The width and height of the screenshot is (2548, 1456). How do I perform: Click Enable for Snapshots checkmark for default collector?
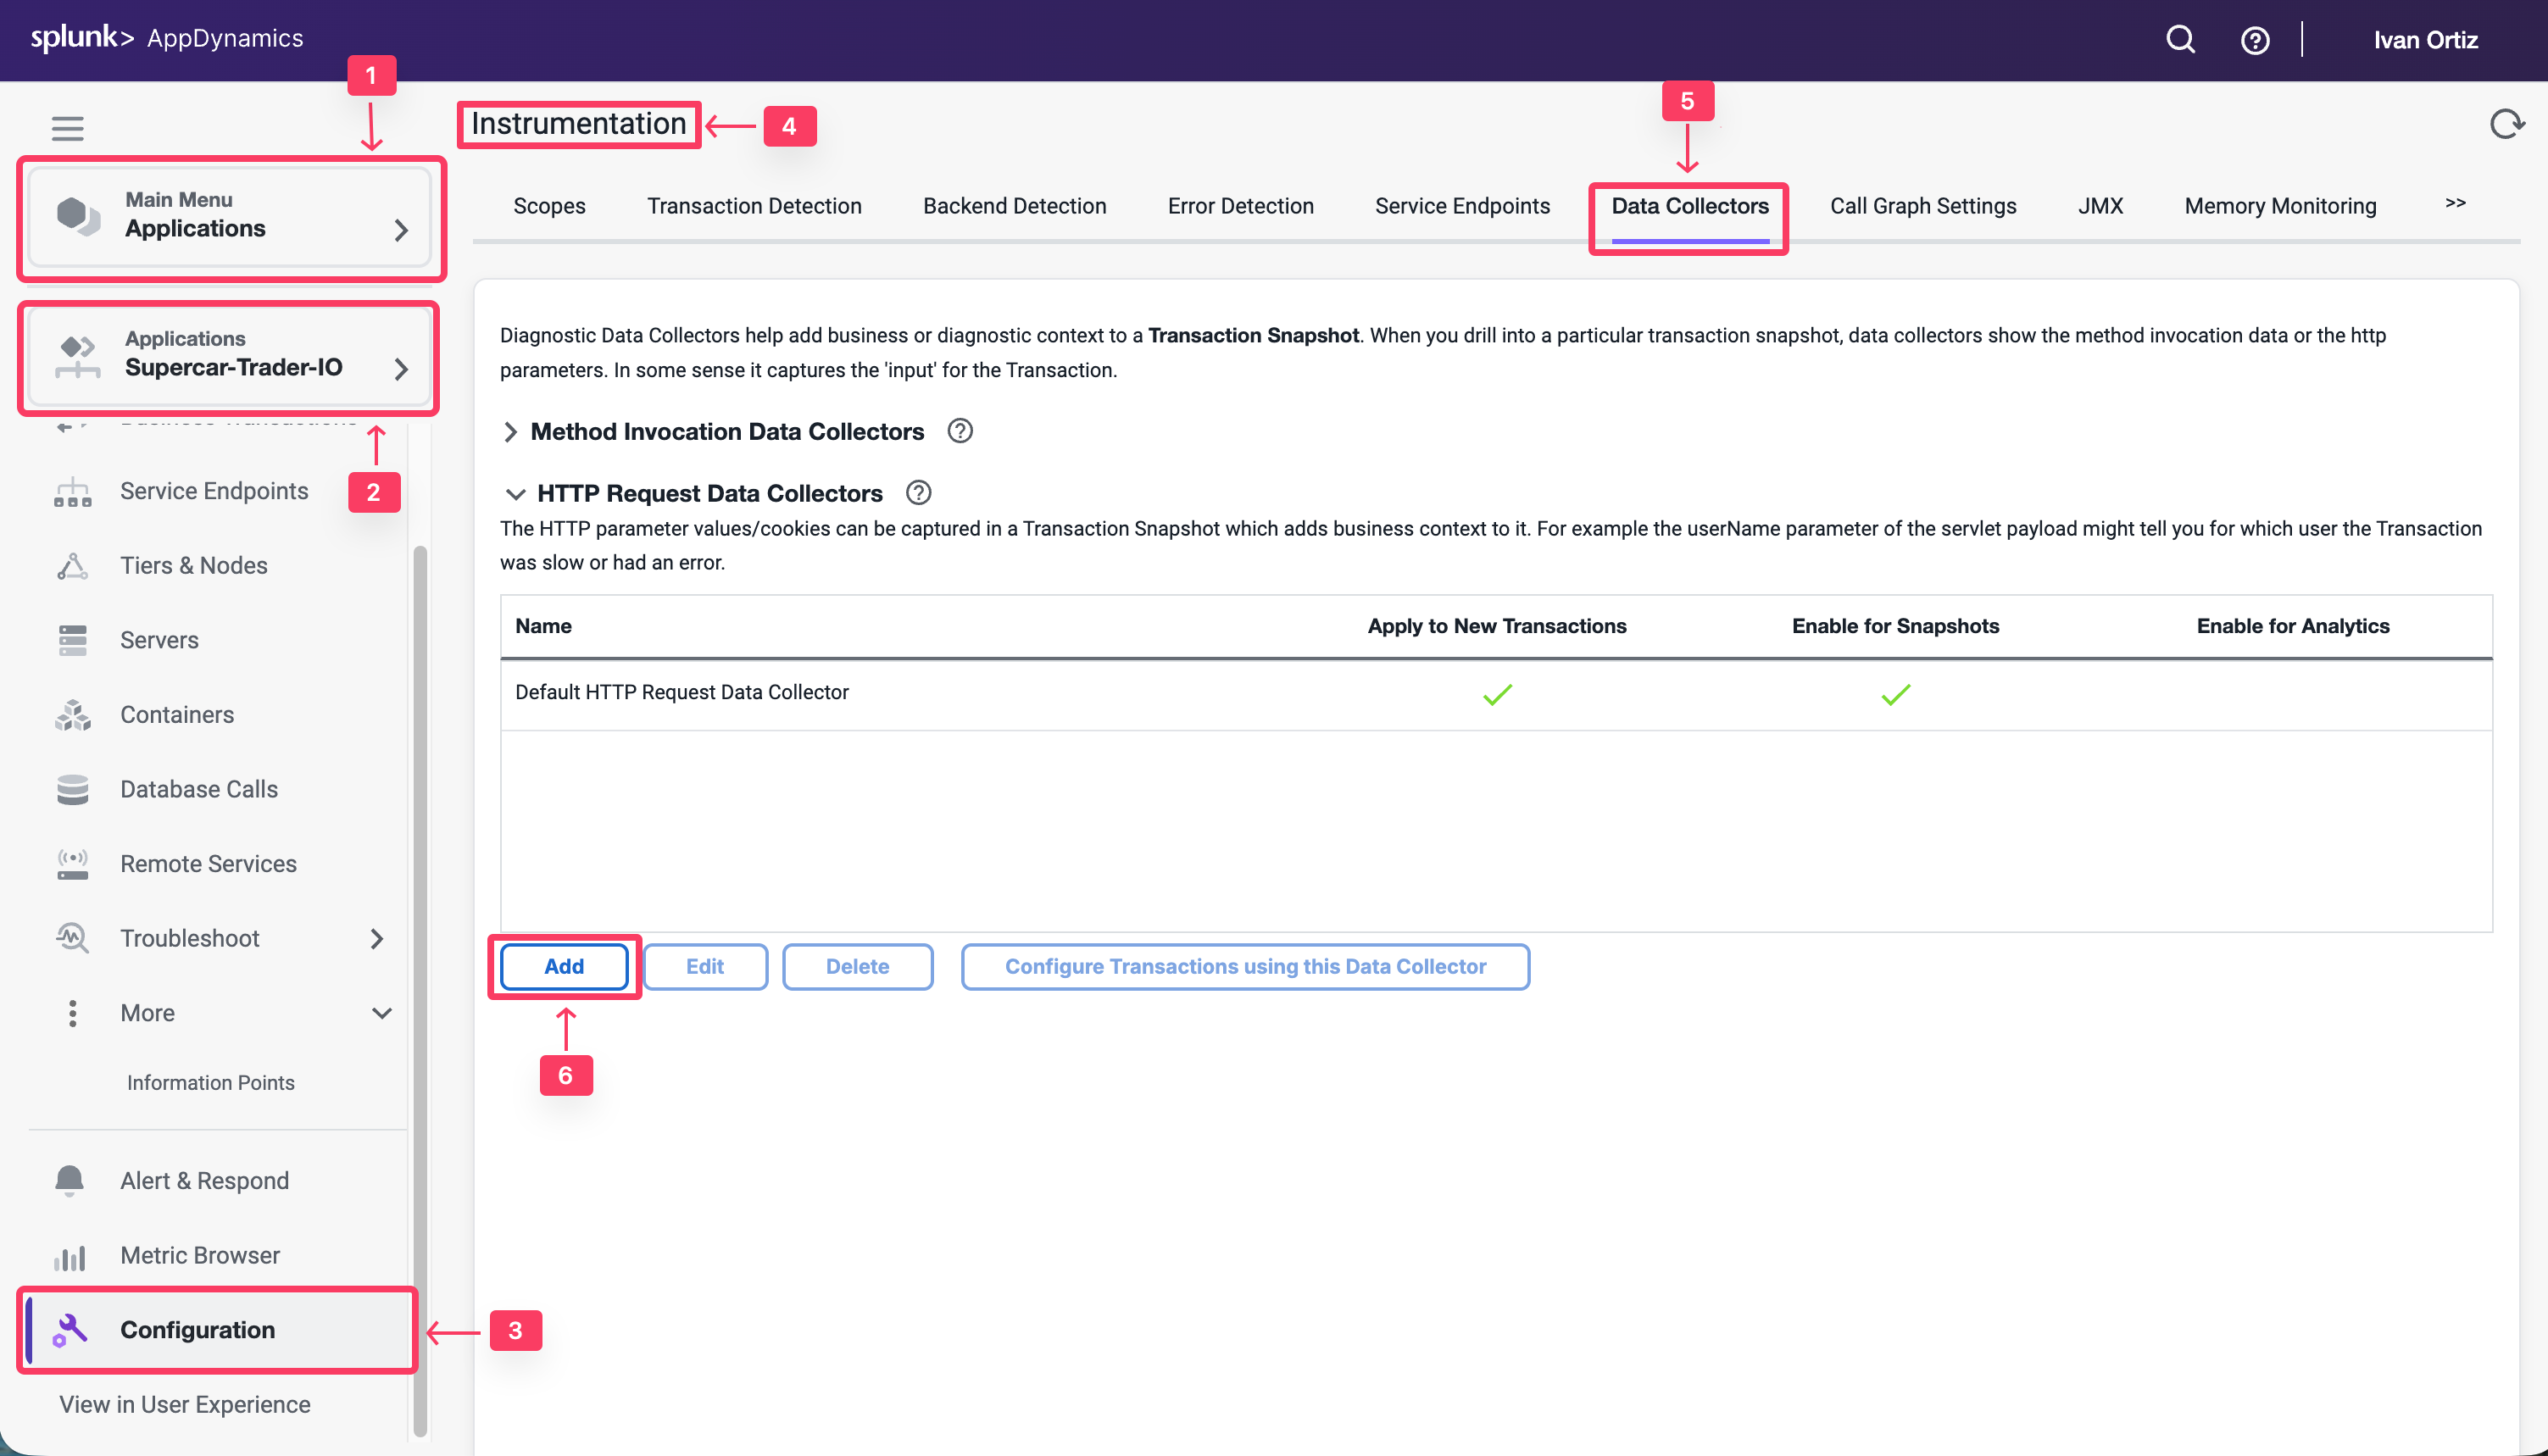[x=1895, y=694]
